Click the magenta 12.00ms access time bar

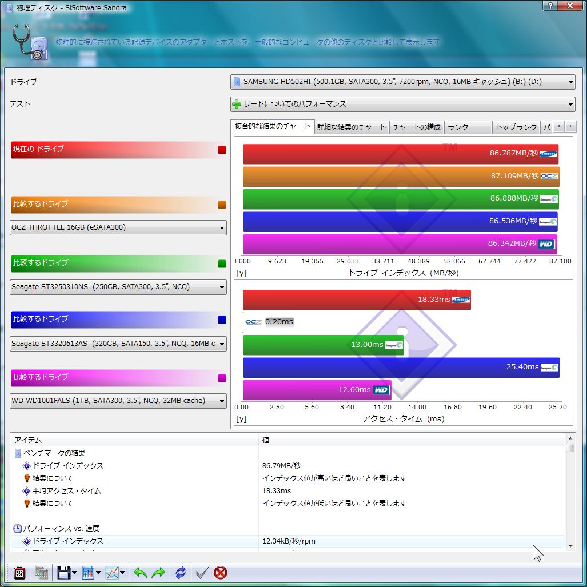(317, 390)
